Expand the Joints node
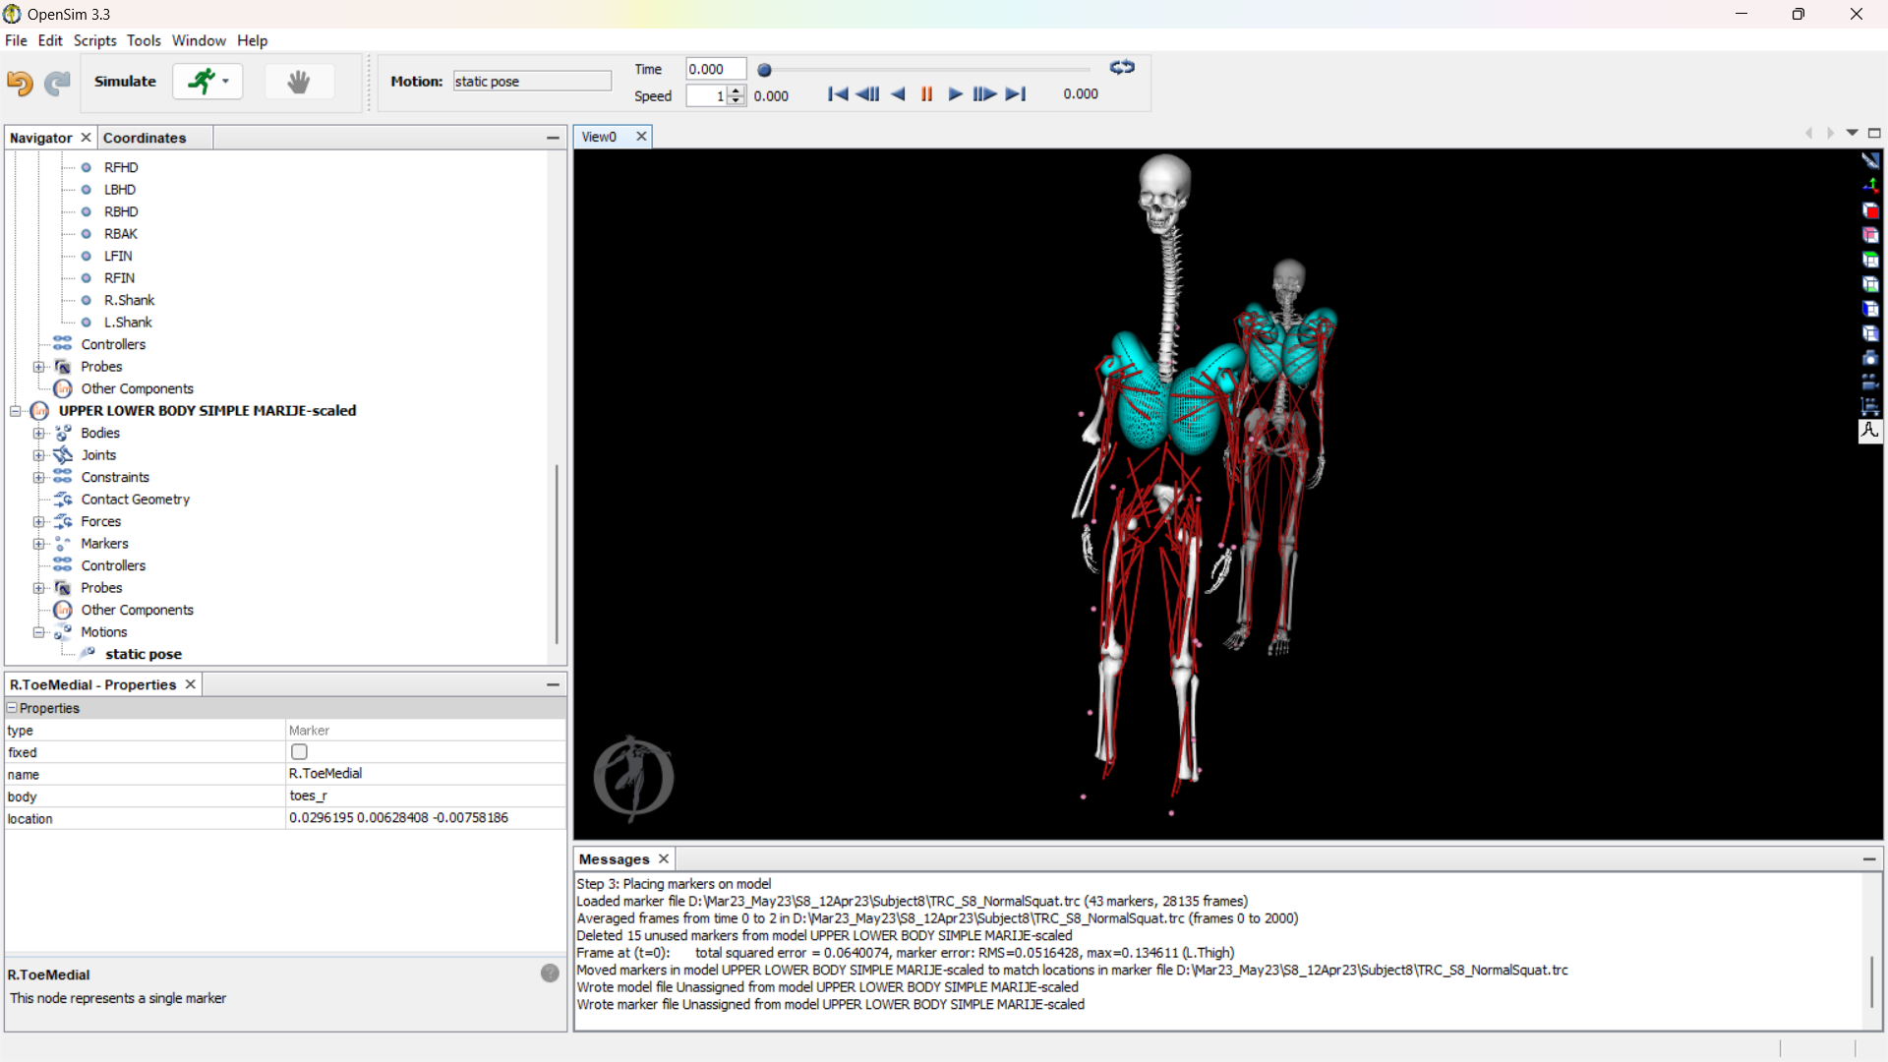Screen dimensions: 1888x1062 click(x=38, y=455)
